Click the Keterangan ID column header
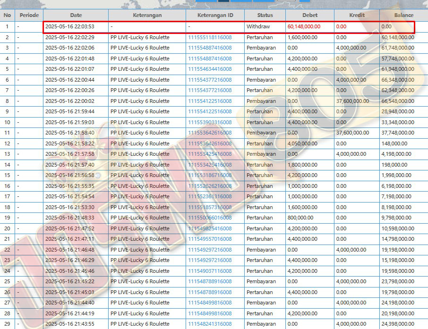The width and height of the screenshot is (428, 329). click(x=215, y=15)
